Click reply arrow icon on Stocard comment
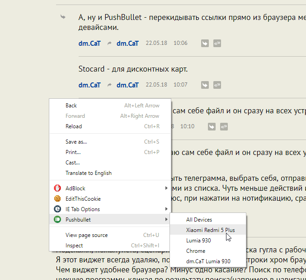 click(x=205, y=85)
